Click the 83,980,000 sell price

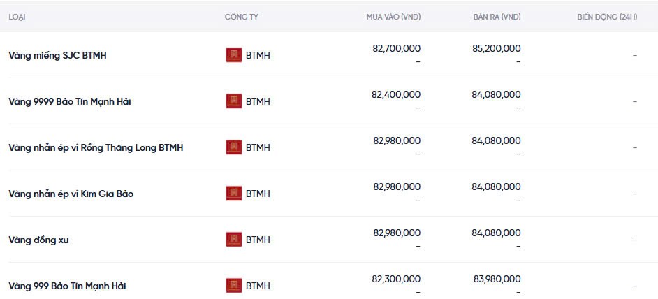497,279
